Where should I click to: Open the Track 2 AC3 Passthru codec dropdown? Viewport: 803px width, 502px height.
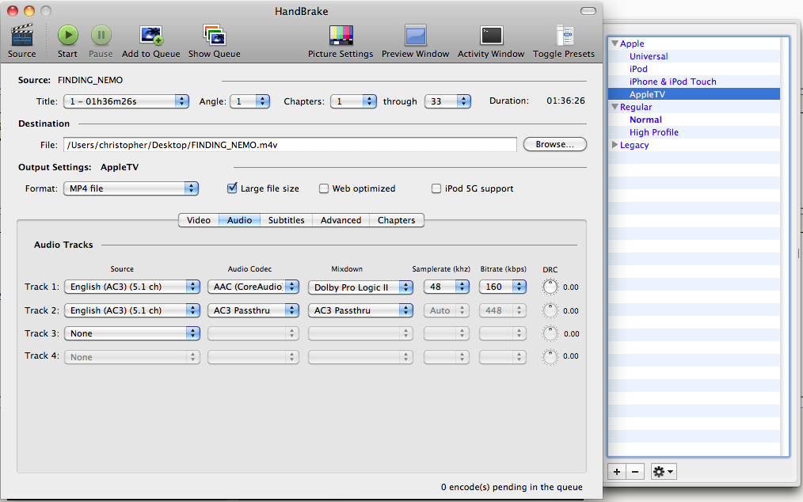253,310
